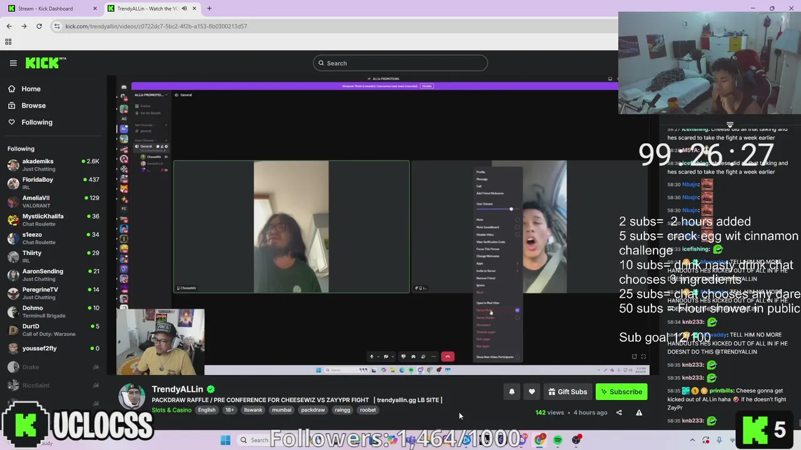The height and width of the screenshot is (450, 801).
Task: Open MystiicKhalifa Chat Roulette channel
Action: [53, 220]
